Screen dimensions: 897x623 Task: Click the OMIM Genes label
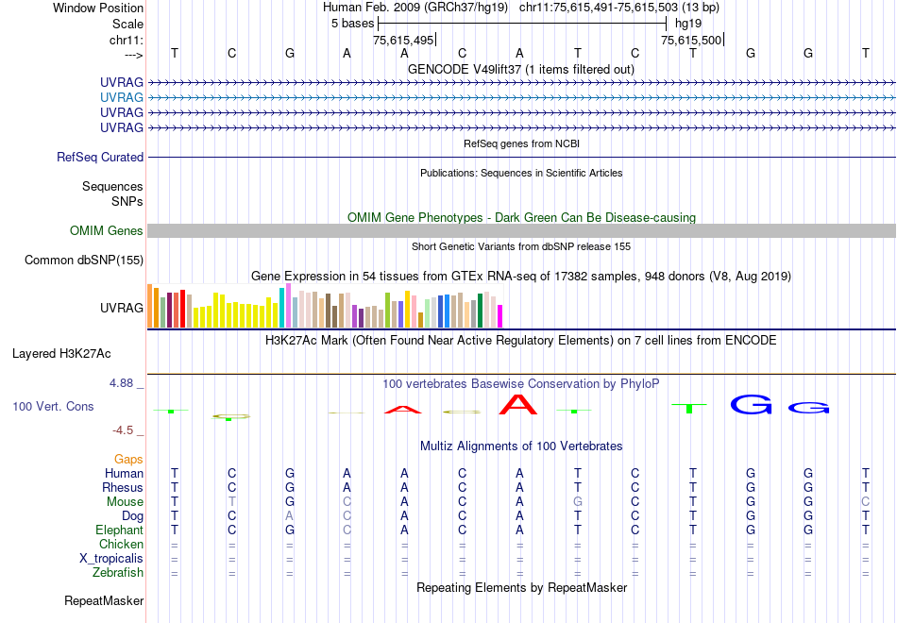point(107,230)
